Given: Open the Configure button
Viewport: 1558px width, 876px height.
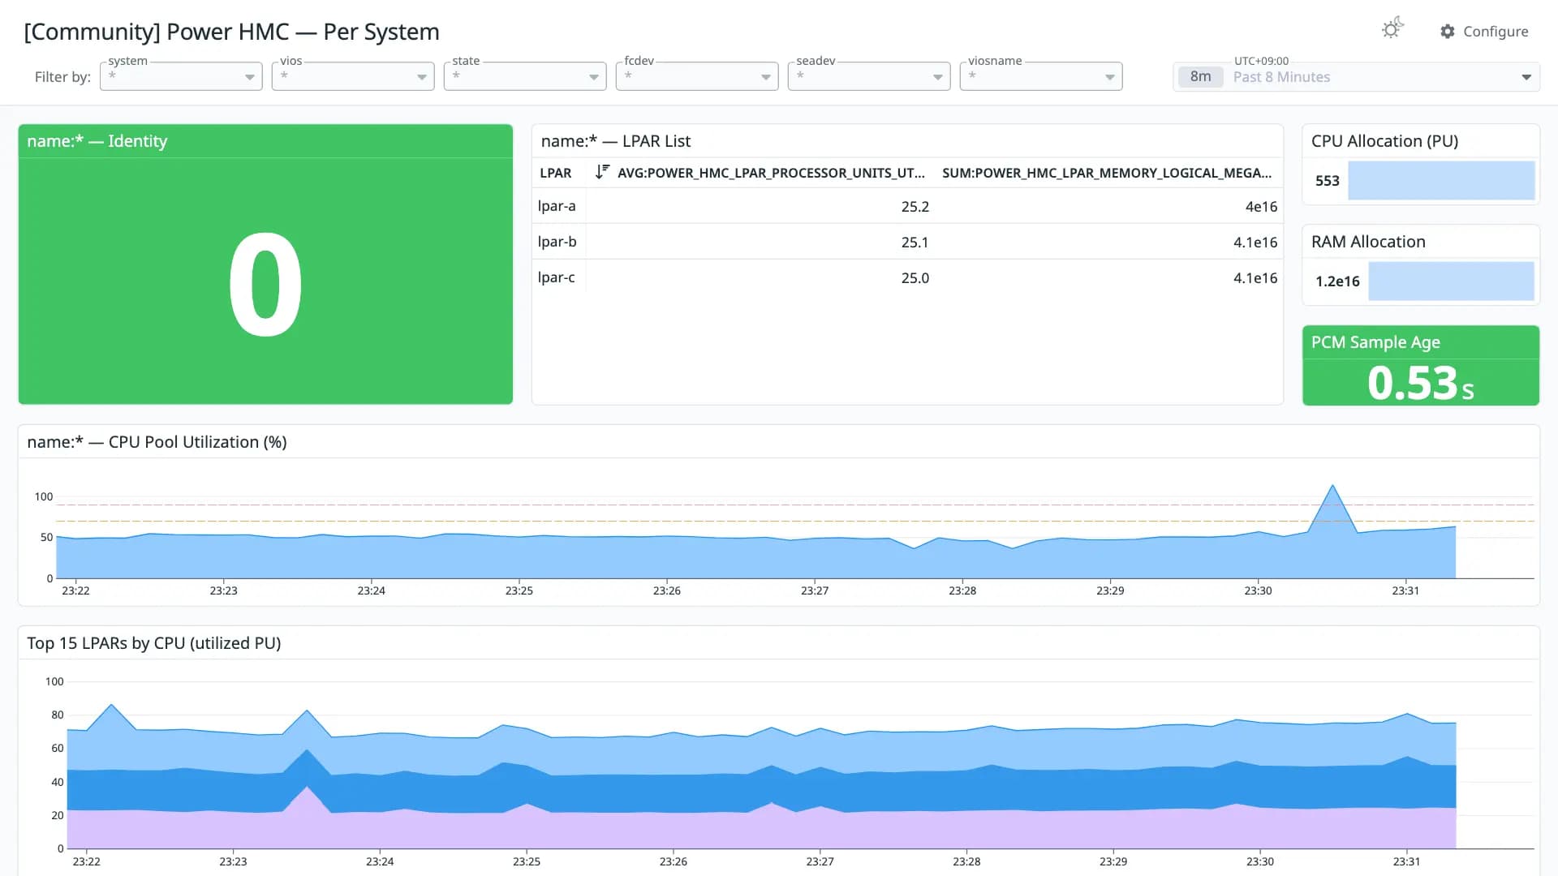Looking at the screenshot, I should coord(1484,32).
